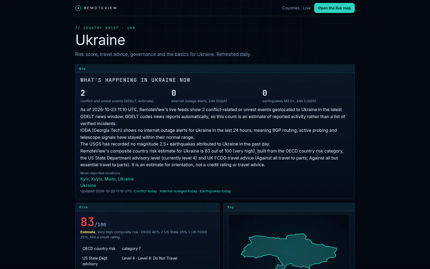
Task: Follow the Internet outages today link
Action: [178, 191]
